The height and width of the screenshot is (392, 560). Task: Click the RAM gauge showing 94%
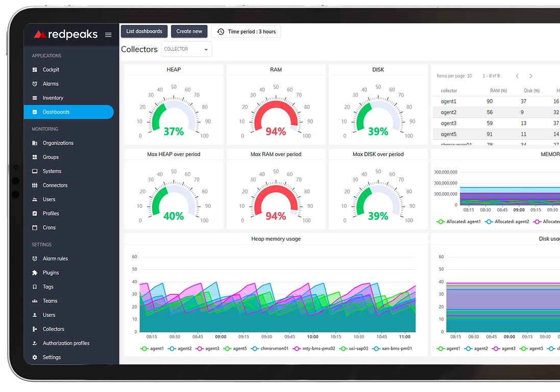pos(276,110)
